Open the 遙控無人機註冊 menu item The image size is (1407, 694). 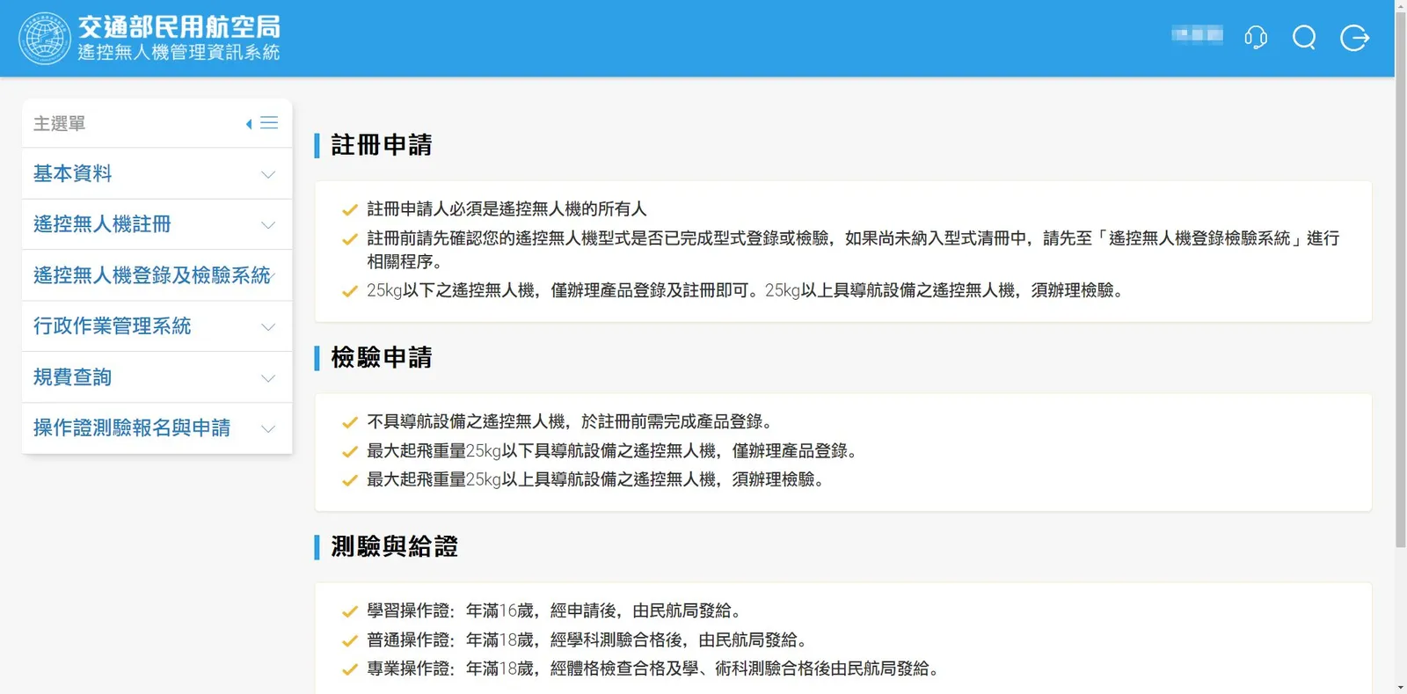pyautogui.click(x=157, y=225)
